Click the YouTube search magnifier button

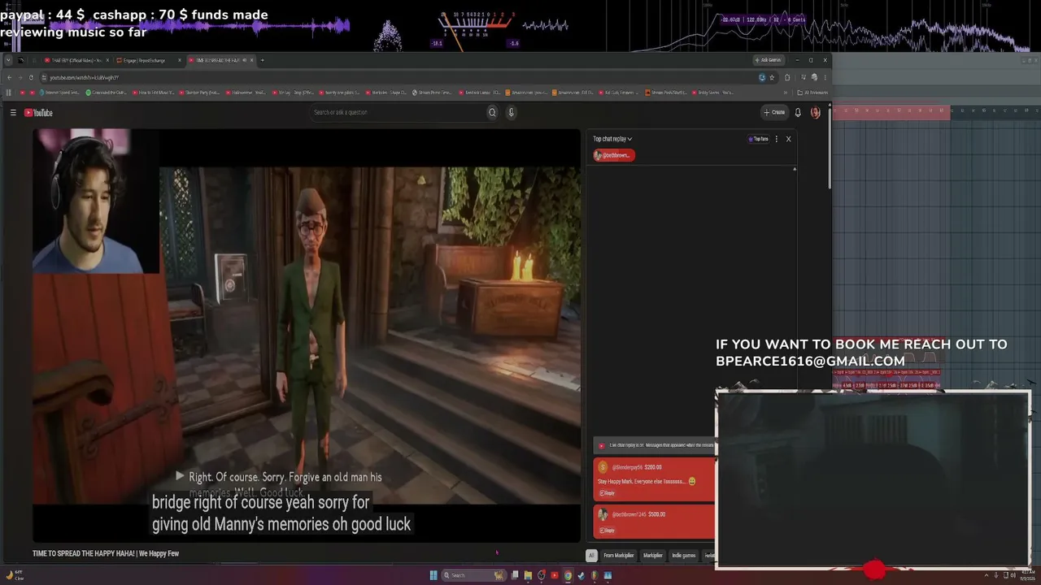coord(492,112)
